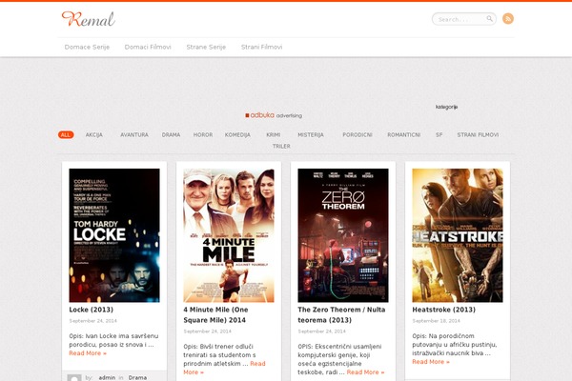The width and height of the screenshot is (572, 381).
Task: Click 'September 24, 2014' date under Locke
Action: tap(93, 321)
